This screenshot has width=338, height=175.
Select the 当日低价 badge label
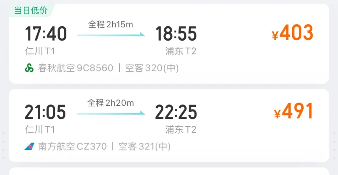pos(31,10)
